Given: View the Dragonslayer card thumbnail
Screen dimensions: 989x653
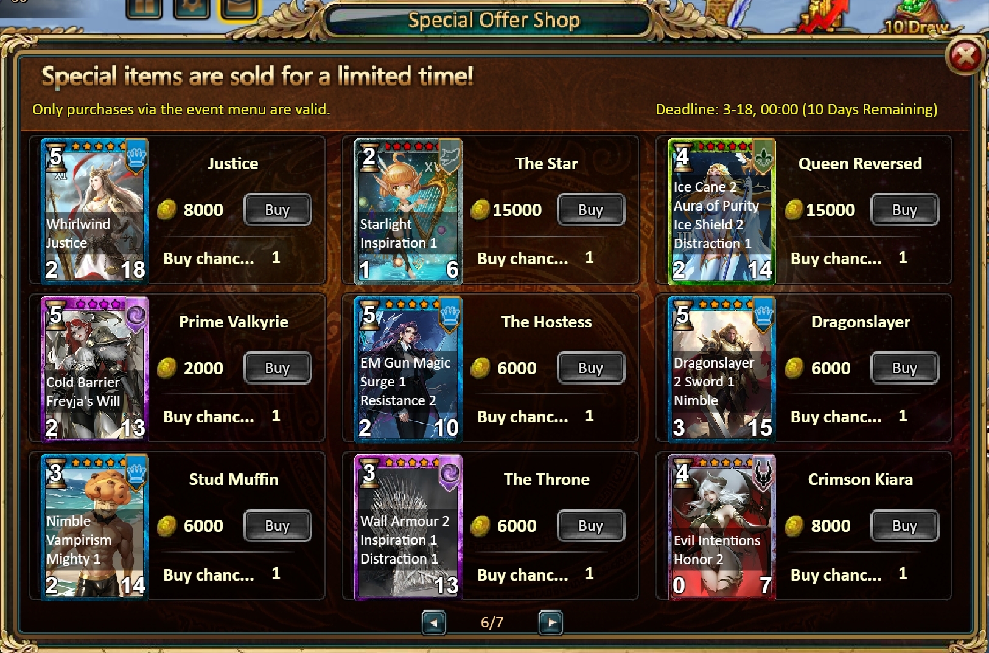Looking at the screenshot, I should (x=722, y=368).
